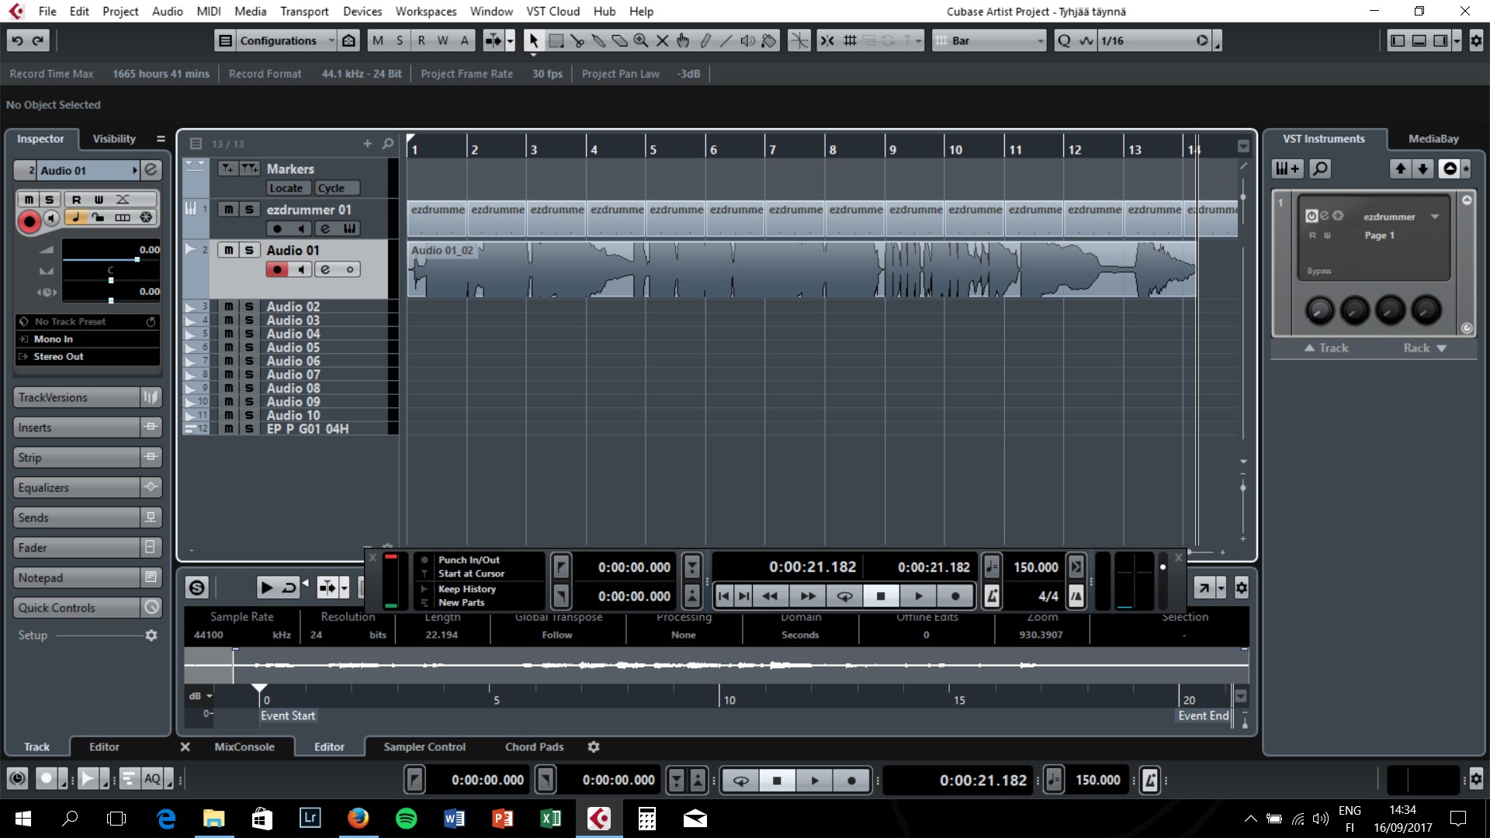Select the Erase tool
1490x838 pixels.
(x=619, y=40)
